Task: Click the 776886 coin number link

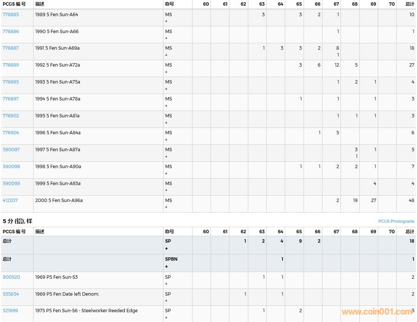Action: click(x=11, y=32)
